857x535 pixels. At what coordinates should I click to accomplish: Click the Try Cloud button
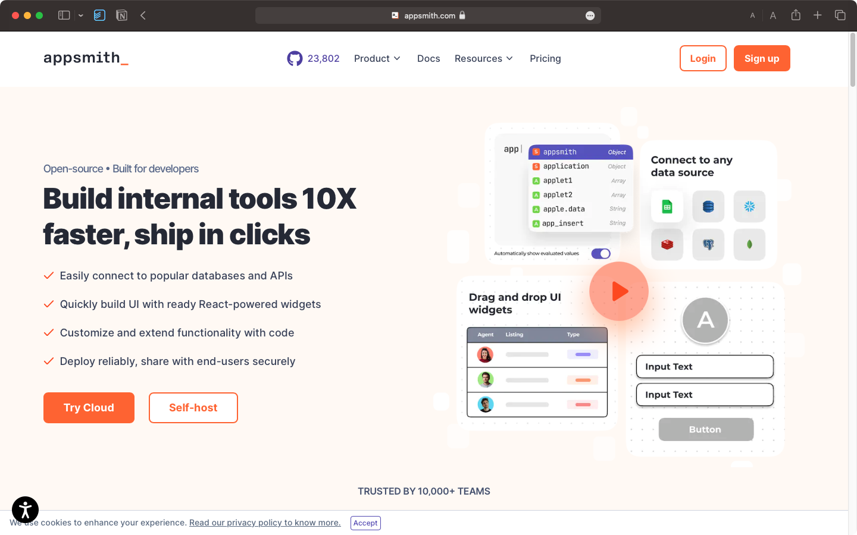pyautogui.click(x=89, y=408)
